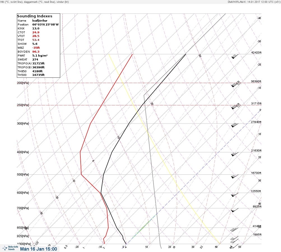Select the 1995ft height label
The width and height of the screenshot is (281, 252).
[257, 234]
